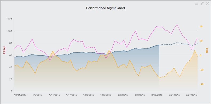211x104 pixels.
Task: Select the 2/9/2015 date label
Action: 140,95
